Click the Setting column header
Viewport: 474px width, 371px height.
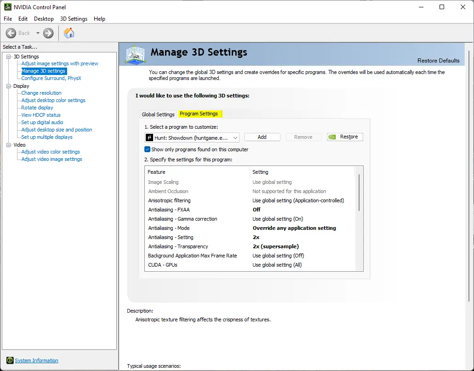coord(303,172)
